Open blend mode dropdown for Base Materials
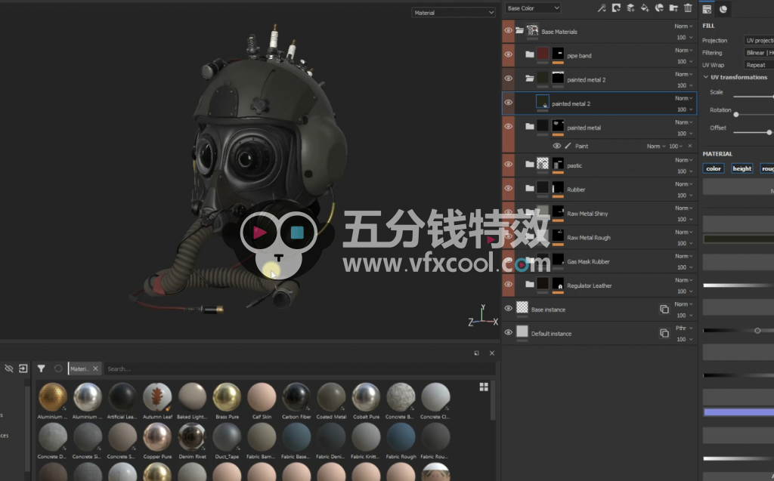The image size is (774, 481). tap(683, 26)
